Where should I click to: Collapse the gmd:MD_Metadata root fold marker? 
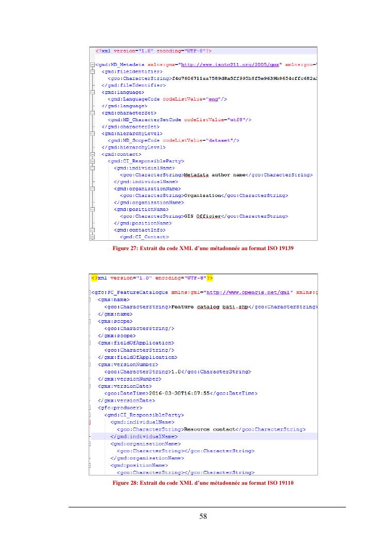[x=92, y=64]
